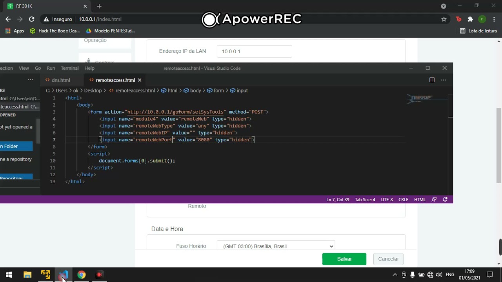Click the ApowerREC recorder taskbar icon
Screen dimensions: 502x282
[99, 275]
